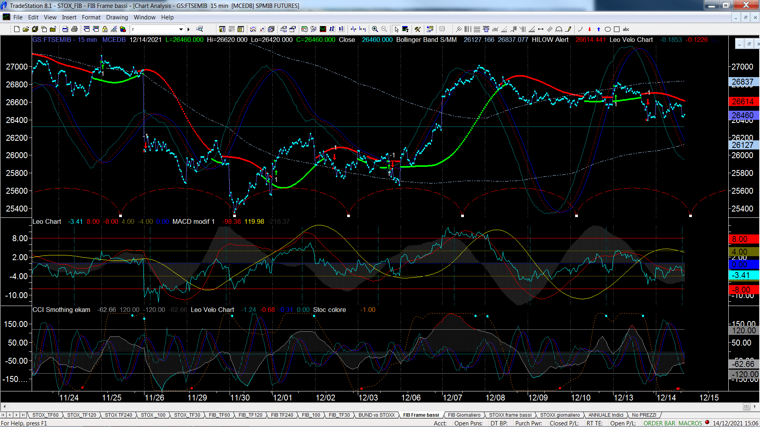Screen dimensions: 760x427
Task: Select the pointer arrow tool
Action: pos(397,29)
